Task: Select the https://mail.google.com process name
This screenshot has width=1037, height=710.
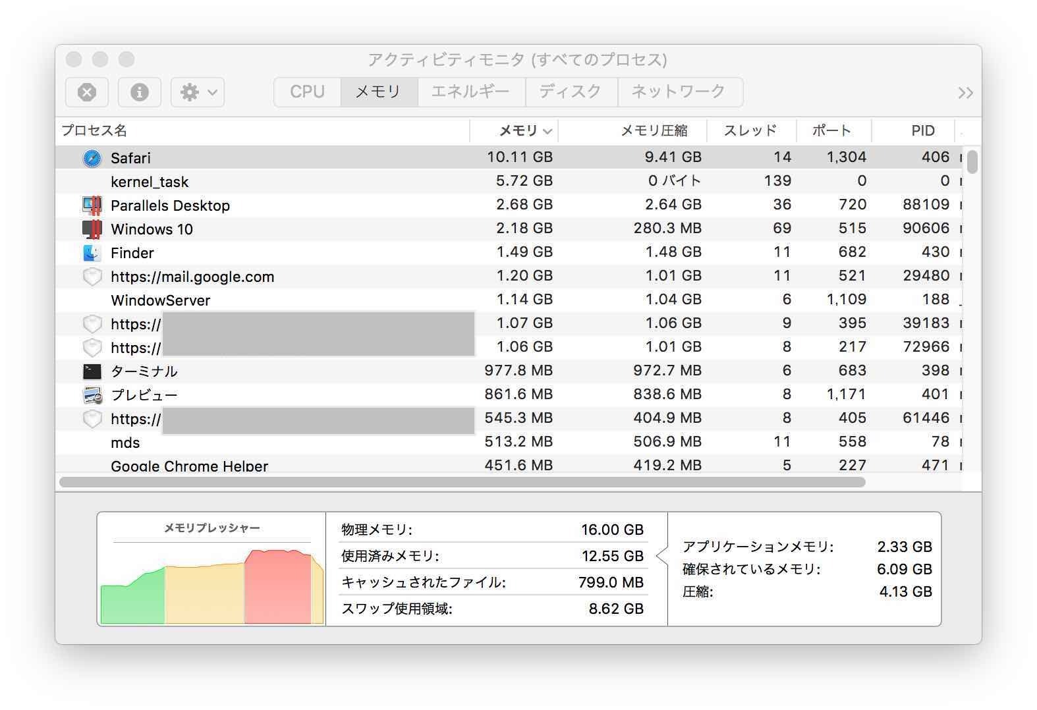Action: click(x=192, y=277)
